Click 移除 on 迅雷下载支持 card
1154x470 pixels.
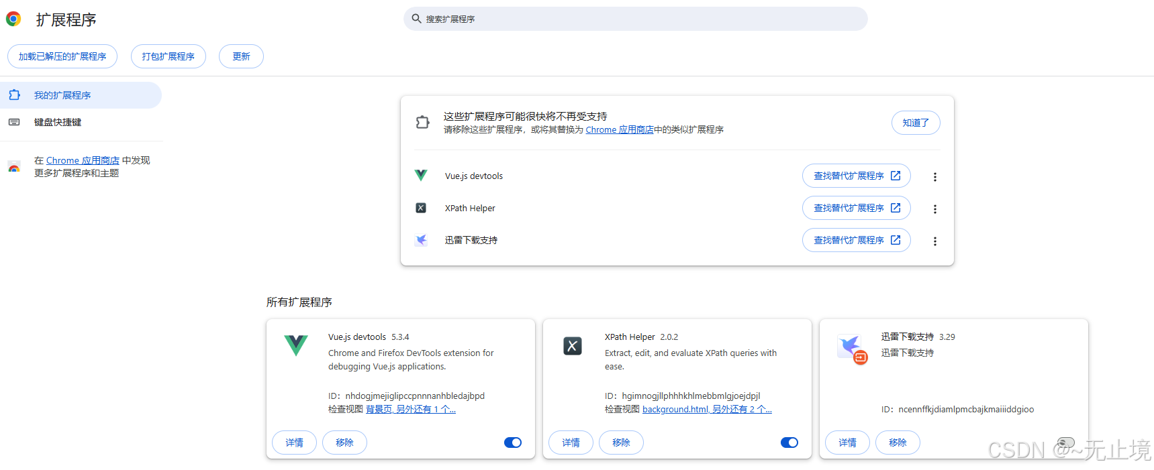pos(898,443)
